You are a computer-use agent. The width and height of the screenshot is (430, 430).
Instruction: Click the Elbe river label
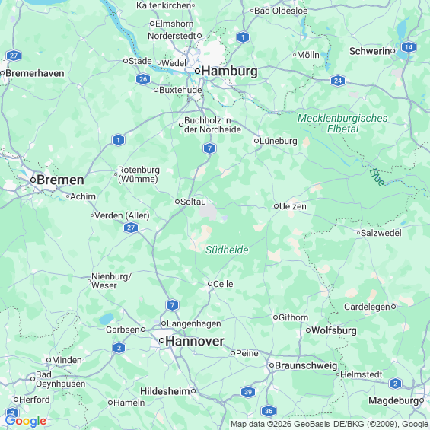377,177
